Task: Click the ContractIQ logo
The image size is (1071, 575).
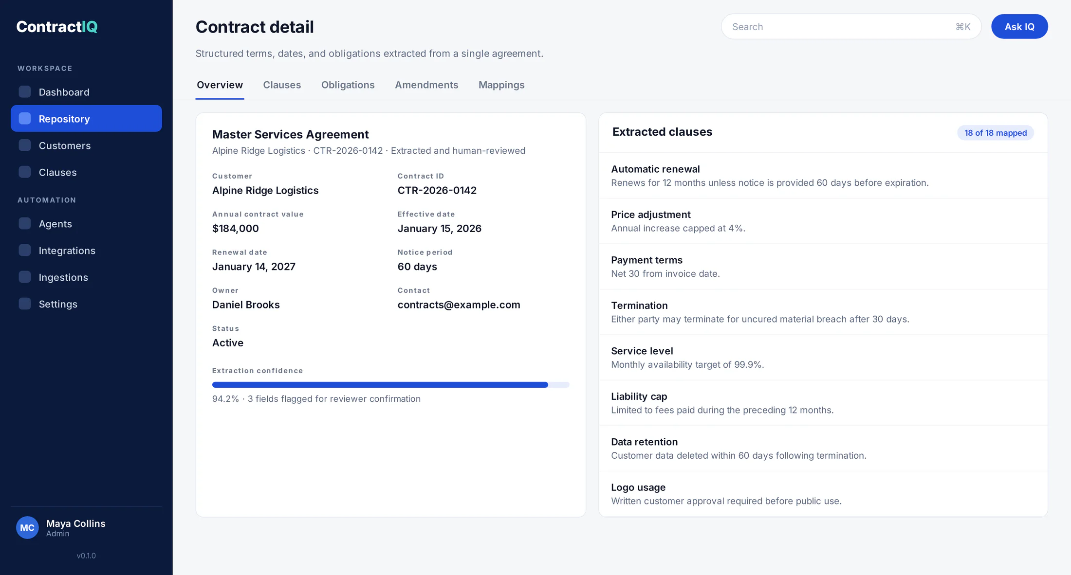Action: click(x=57, y=27)
